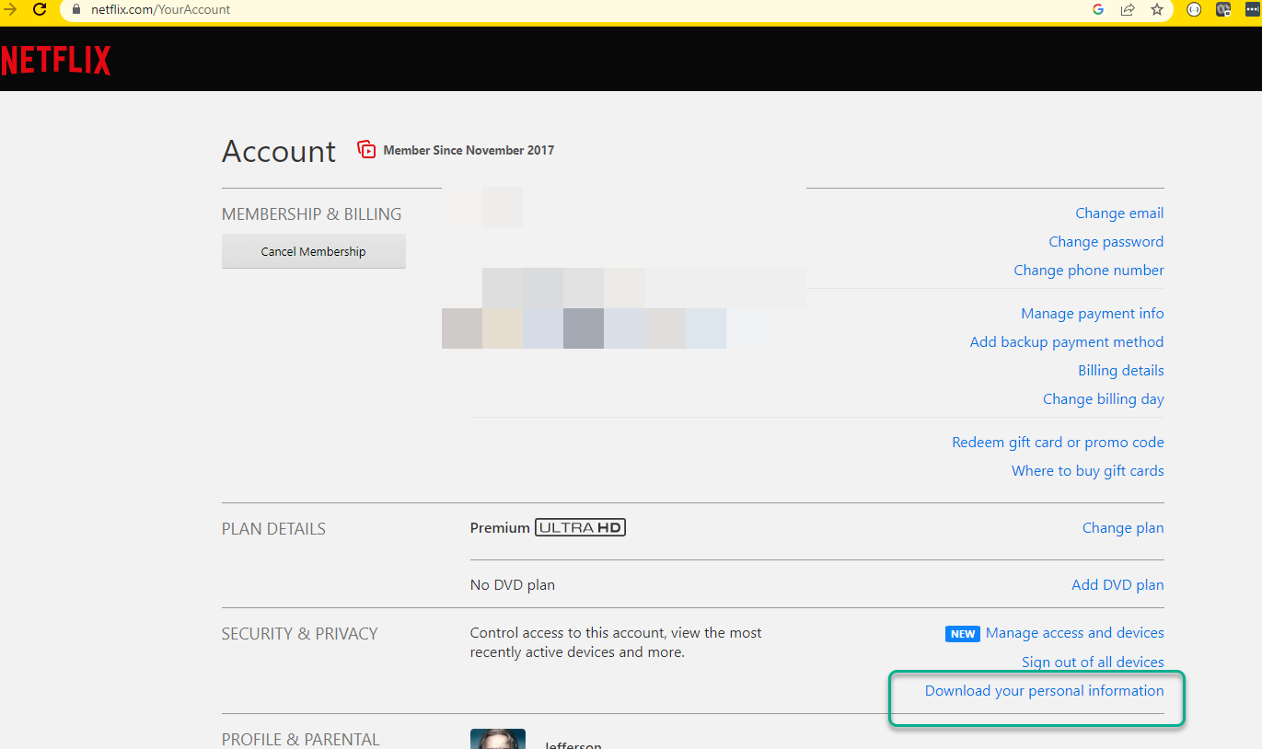Click the blue NEW badge

coord(963,634)
